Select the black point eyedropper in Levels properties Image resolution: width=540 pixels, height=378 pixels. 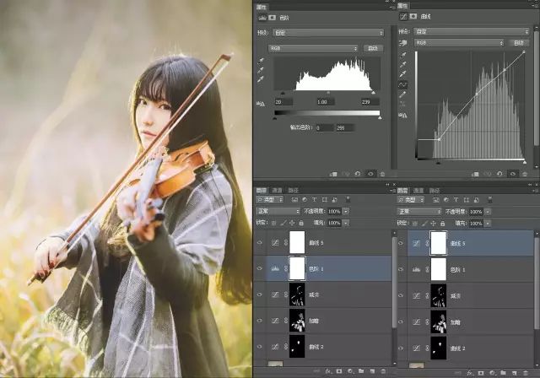coord(261,62)
